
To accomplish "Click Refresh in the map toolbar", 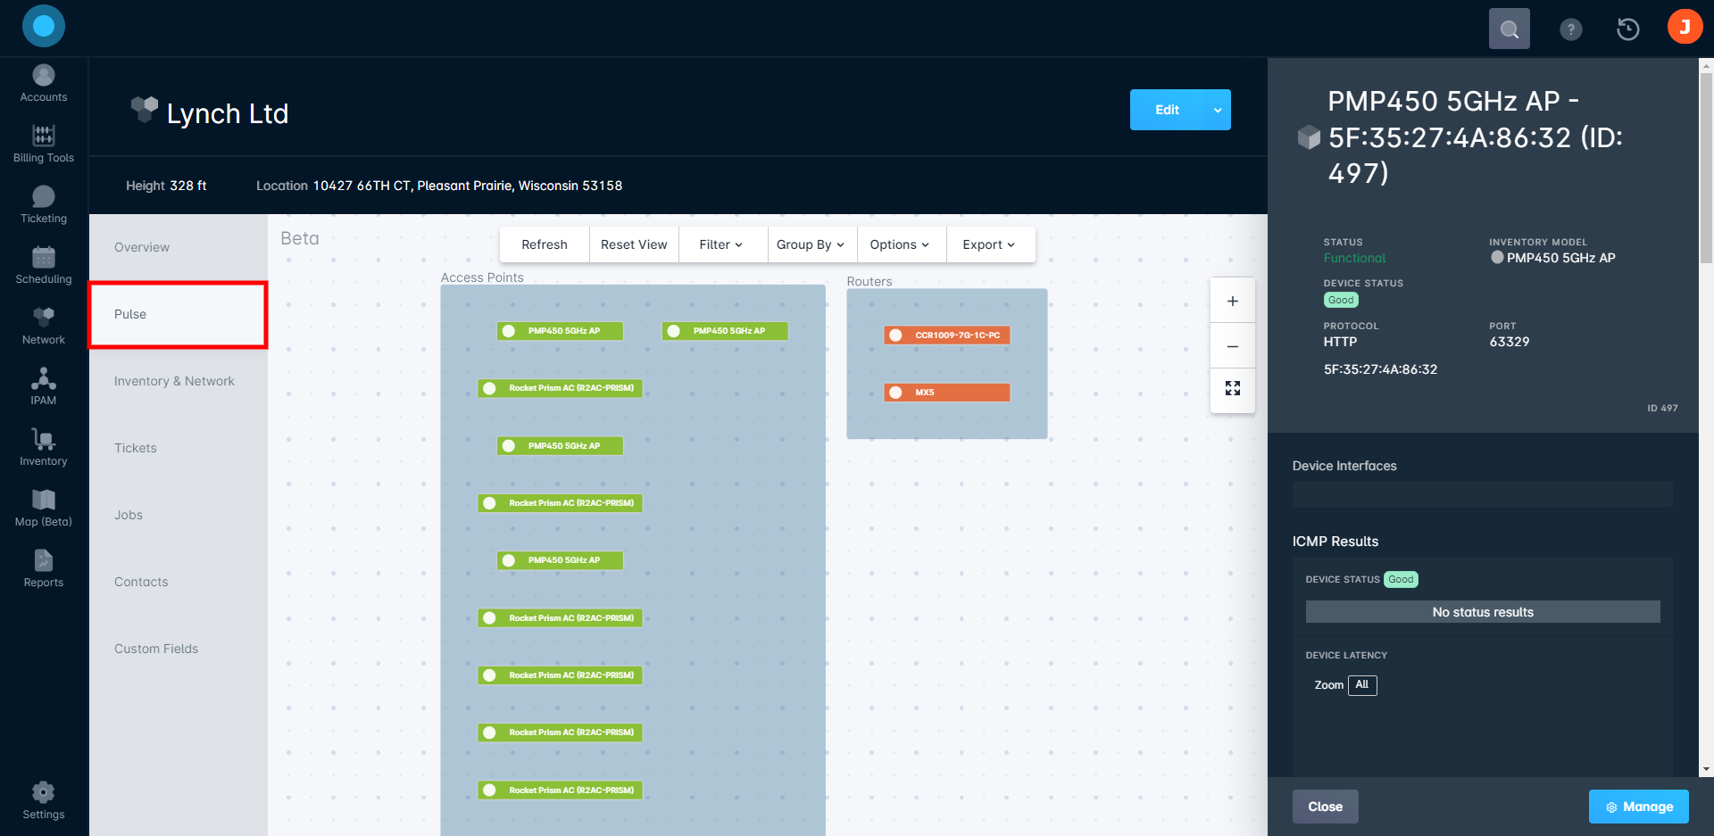I will (x=545, y=244).
